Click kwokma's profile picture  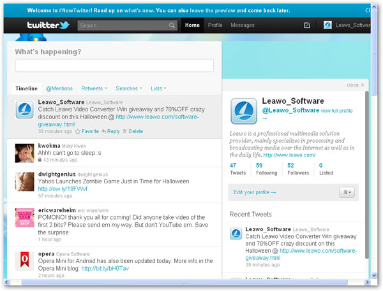(24, 153)
